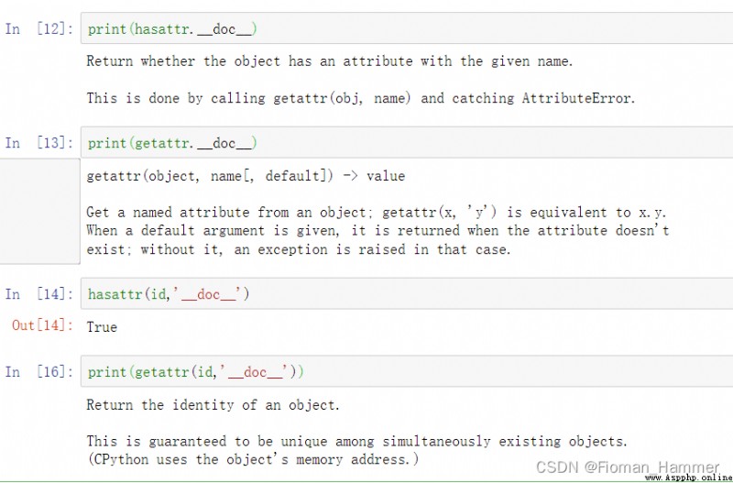This screenshot has height=483, width=733.
Task: Collapse output using cell 13's left output area
Action: point(39,211)
